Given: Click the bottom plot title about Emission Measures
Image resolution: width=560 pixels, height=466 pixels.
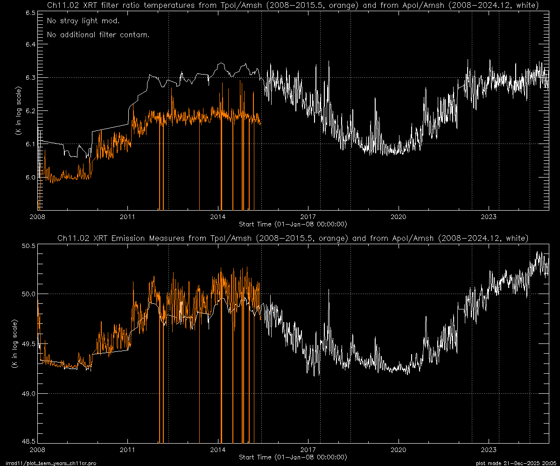Looking at the screenshot, I should [x=293, y=239].
